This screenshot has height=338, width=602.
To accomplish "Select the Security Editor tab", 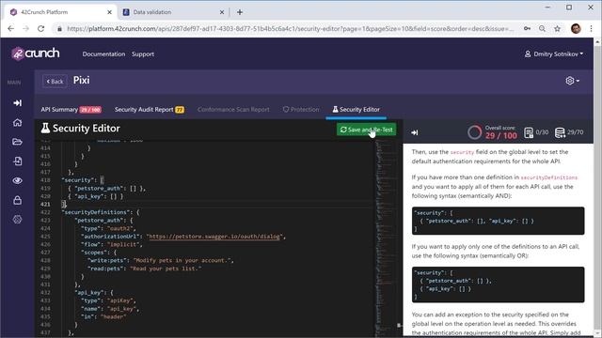I will click(356, 110).
